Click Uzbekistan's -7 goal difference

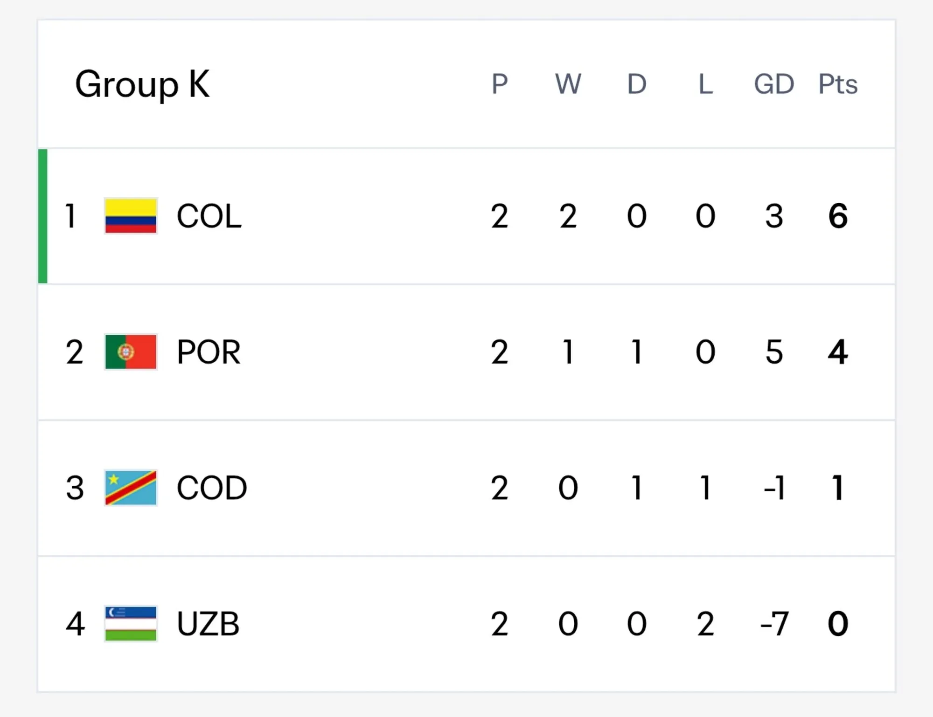click(774, 624)
